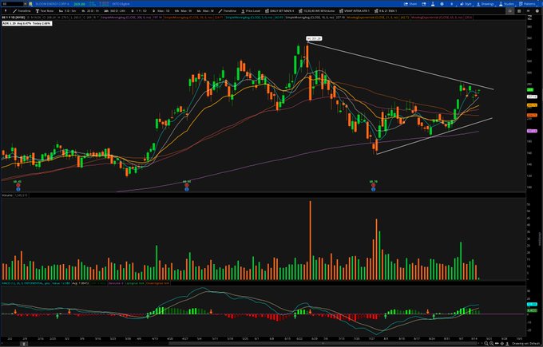This screenshot has width=543, height=347.
Task: Select the Text Note tool
Action: click(x=45, y=10)
